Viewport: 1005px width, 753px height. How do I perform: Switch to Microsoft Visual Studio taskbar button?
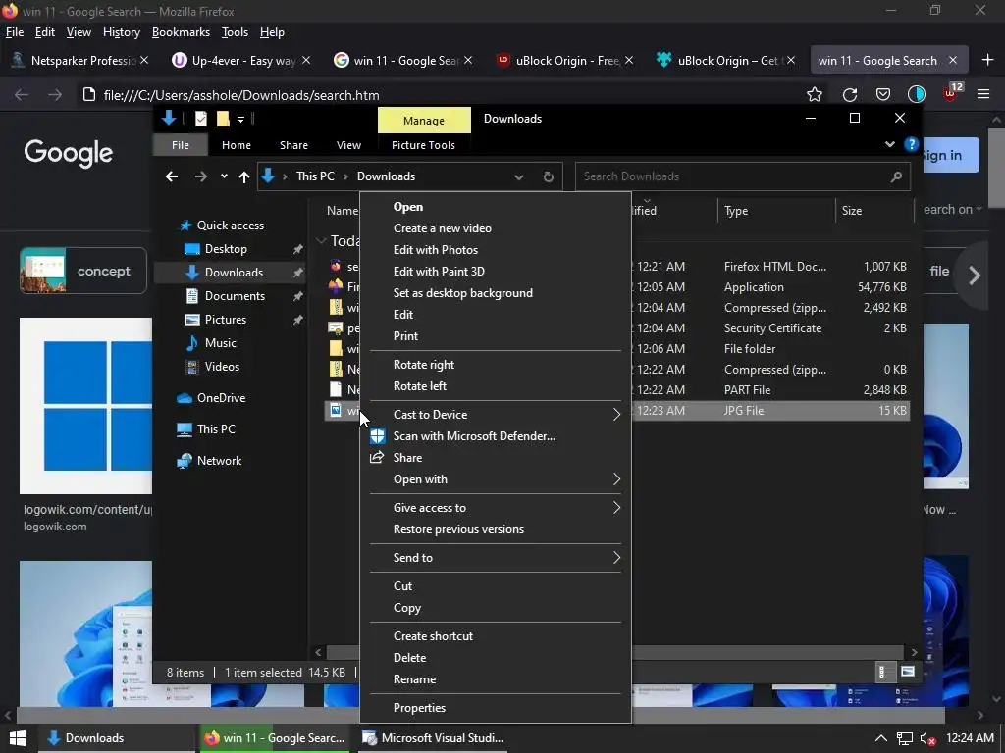[x=433, y=738]
